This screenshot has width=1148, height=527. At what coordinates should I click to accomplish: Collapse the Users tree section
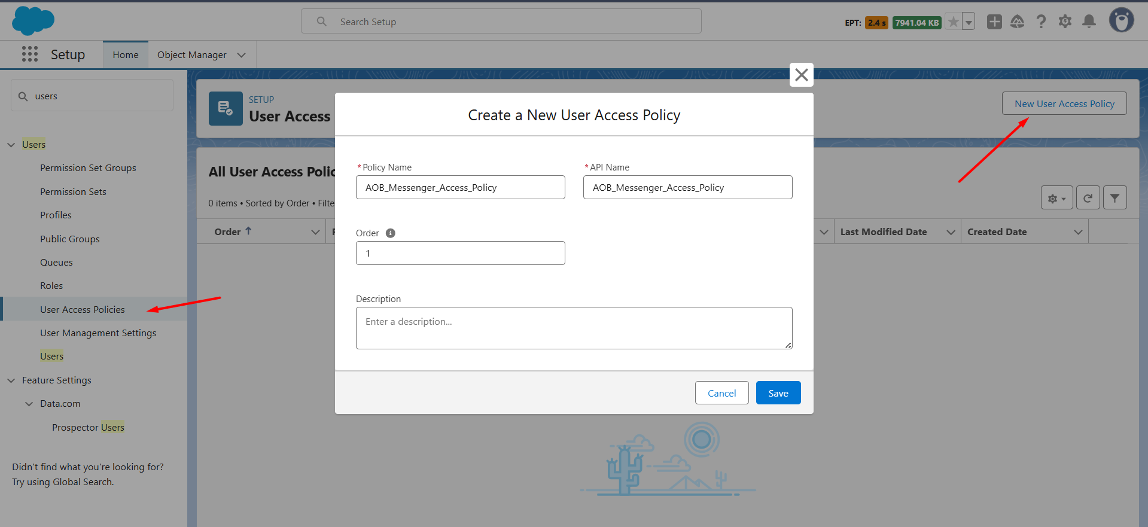pyautogui.click(x=11, y=145)
